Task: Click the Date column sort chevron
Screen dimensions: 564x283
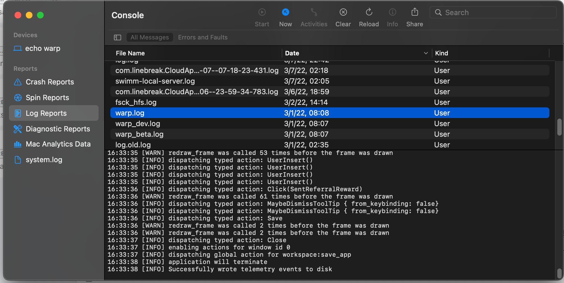Action: point(426,53)
